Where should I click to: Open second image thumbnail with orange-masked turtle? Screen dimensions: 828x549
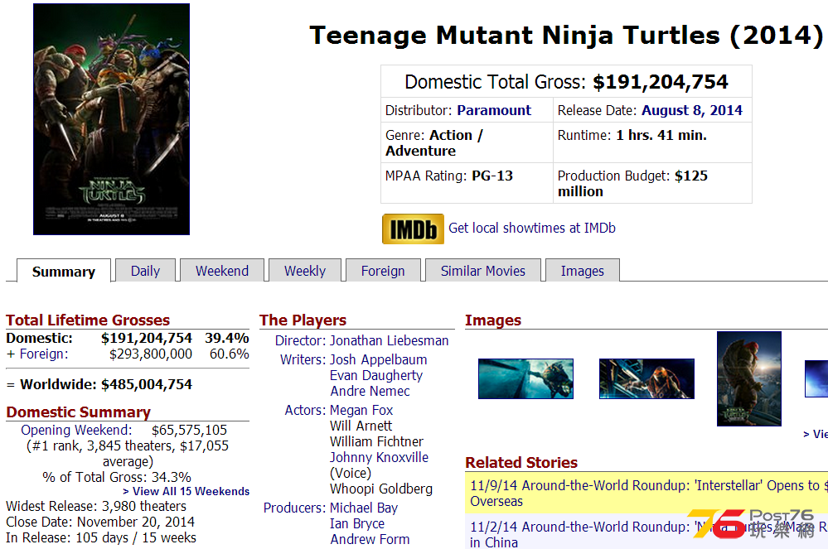[x=646, y=378]
